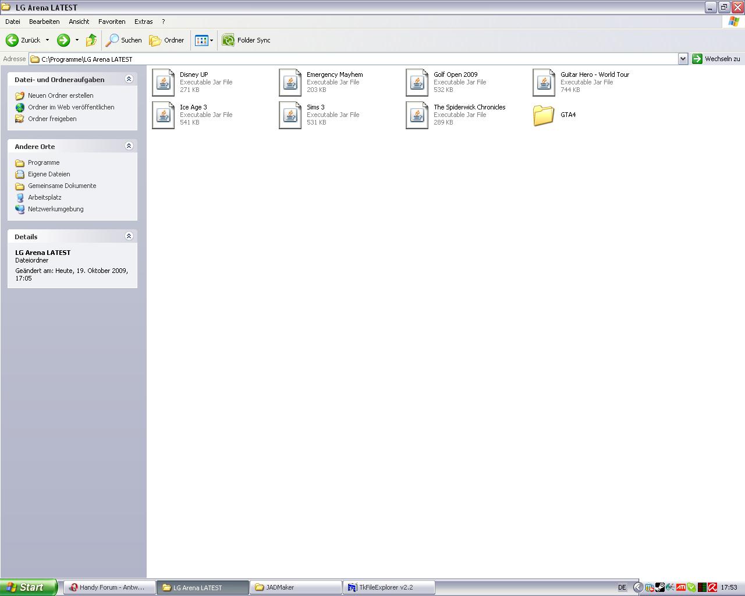
Task: Select The Spiderwick Chronicles jar icon
Action: click(417, 115)
